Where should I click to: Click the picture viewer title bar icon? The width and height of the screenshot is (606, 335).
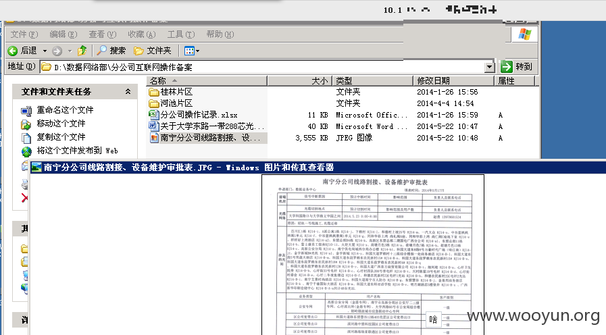(x=36, y=167)
